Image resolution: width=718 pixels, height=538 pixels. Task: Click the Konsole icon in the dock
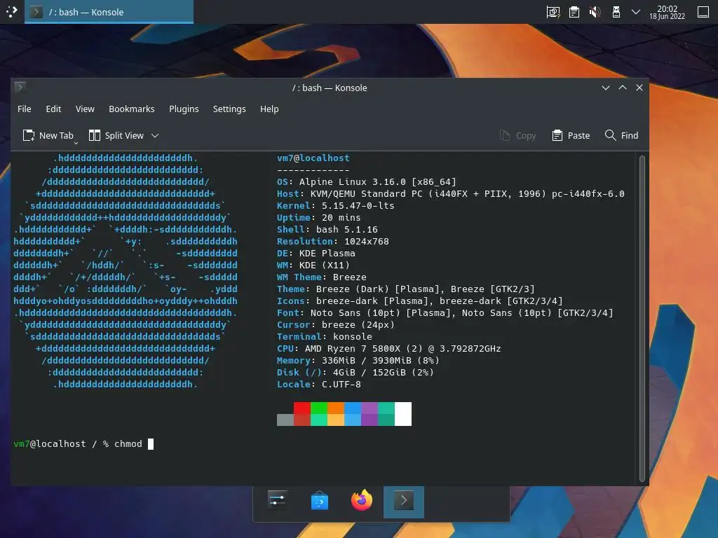pos(404,501)
